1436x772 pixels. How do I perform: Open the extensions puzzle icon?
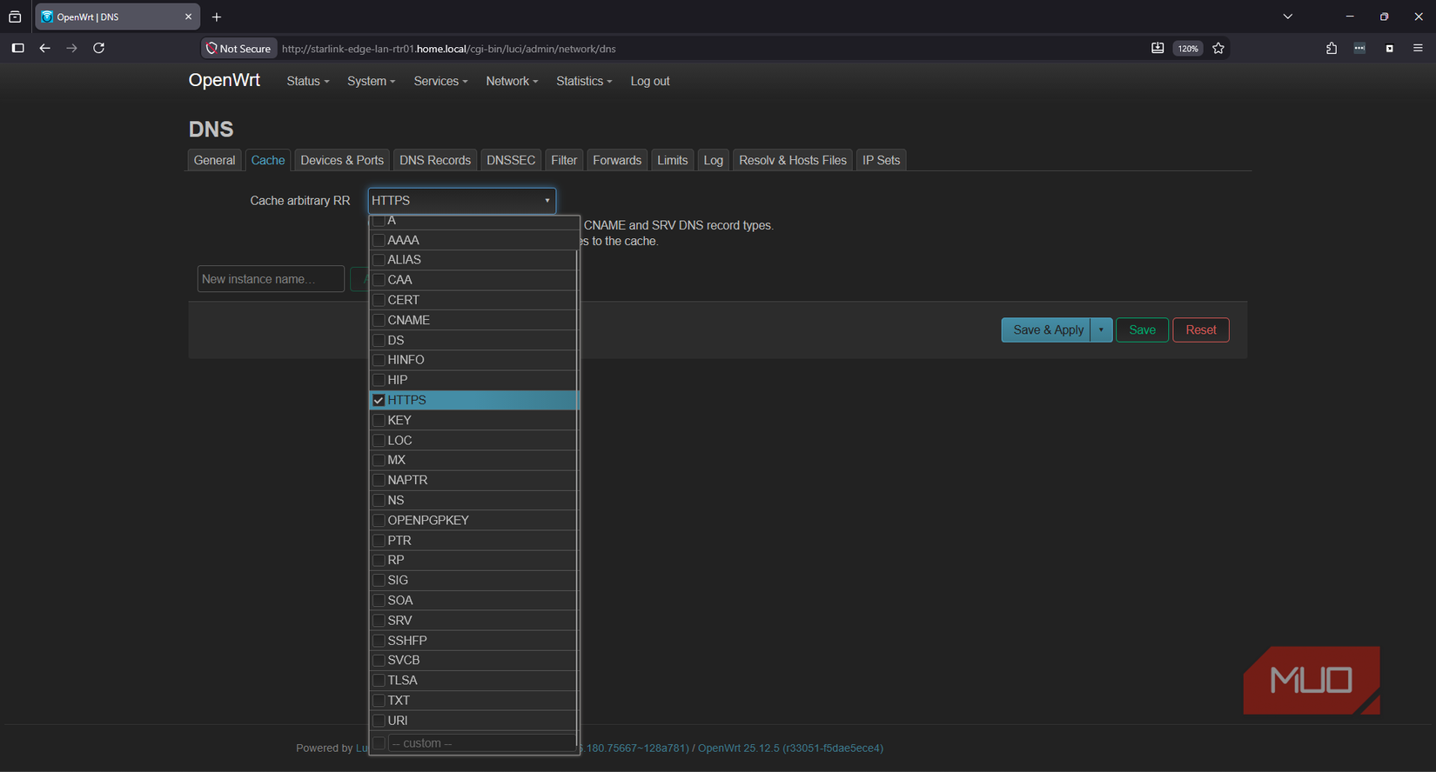pyautogui.click(x=1332, y=49)
